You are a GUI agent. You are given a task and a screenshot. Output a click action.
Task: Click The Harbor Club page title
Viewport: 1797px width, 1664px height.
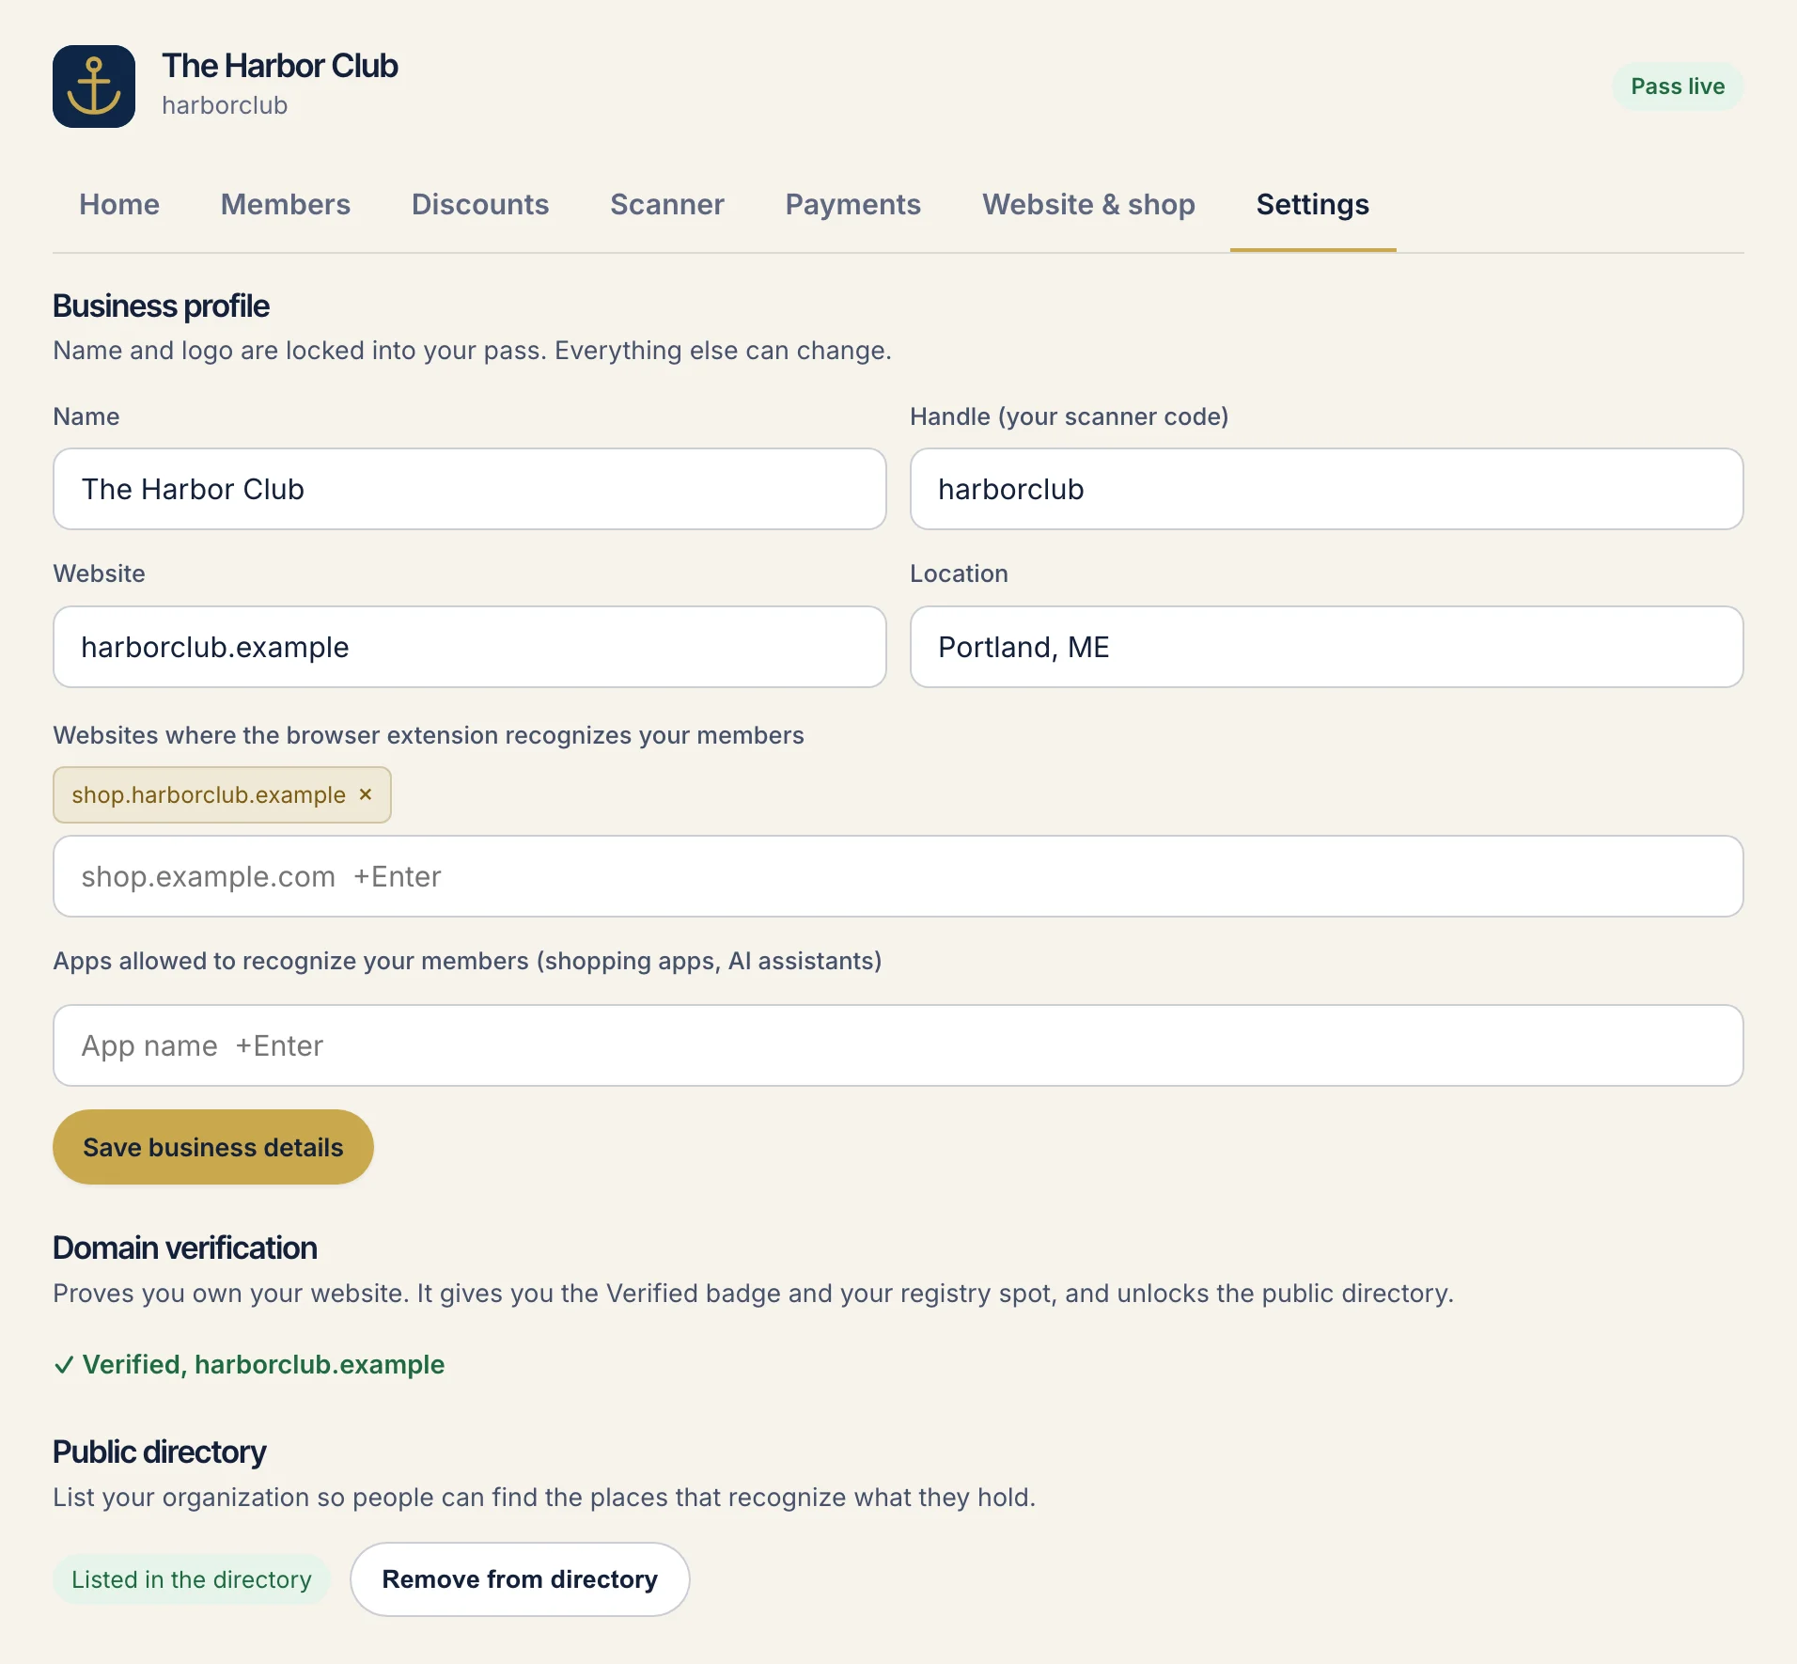tap(280, 66)
